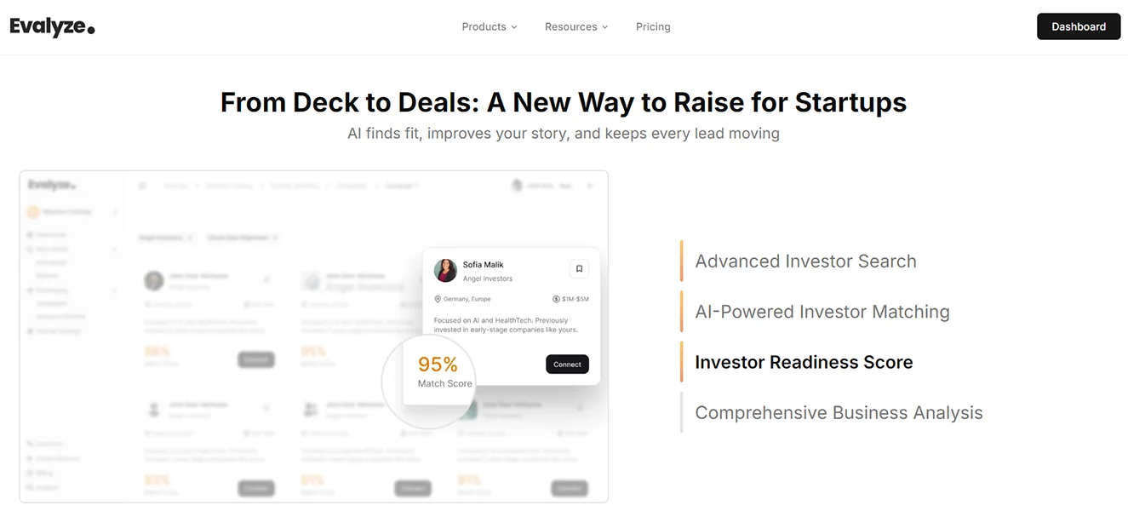
Task: Select the Investor Readiness Score feature
Action: click(x=804, y=362)
